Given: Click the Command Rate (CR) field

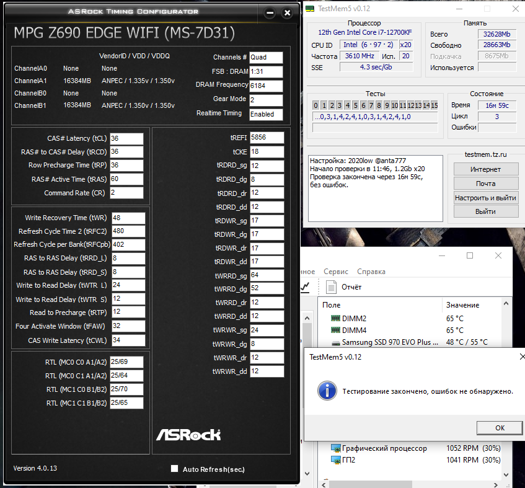Looking at the screenshot, I should [x=126, y=193].
